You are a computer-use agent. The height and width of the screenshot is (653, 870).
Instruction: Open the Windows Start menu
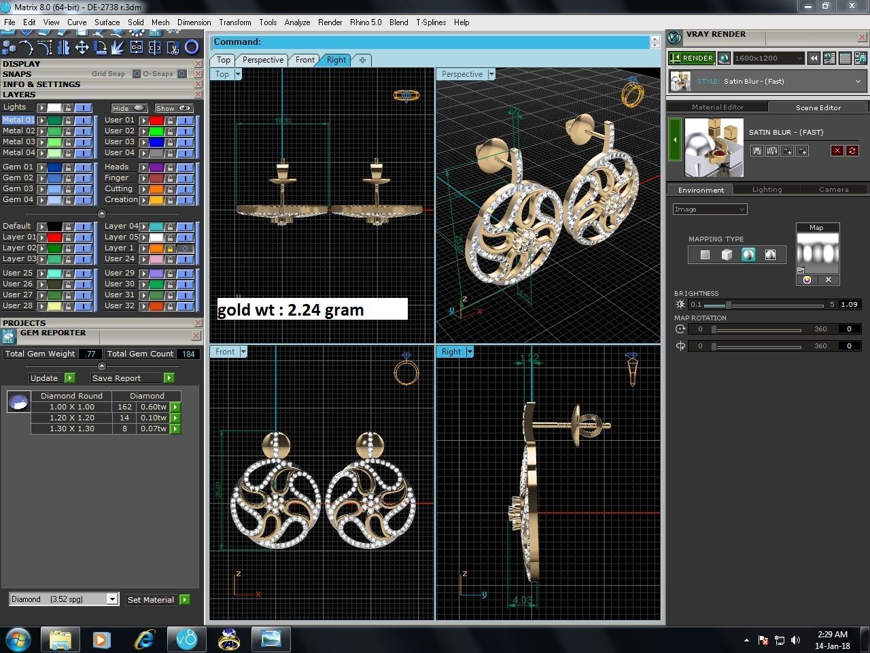(x=18, y=639)
